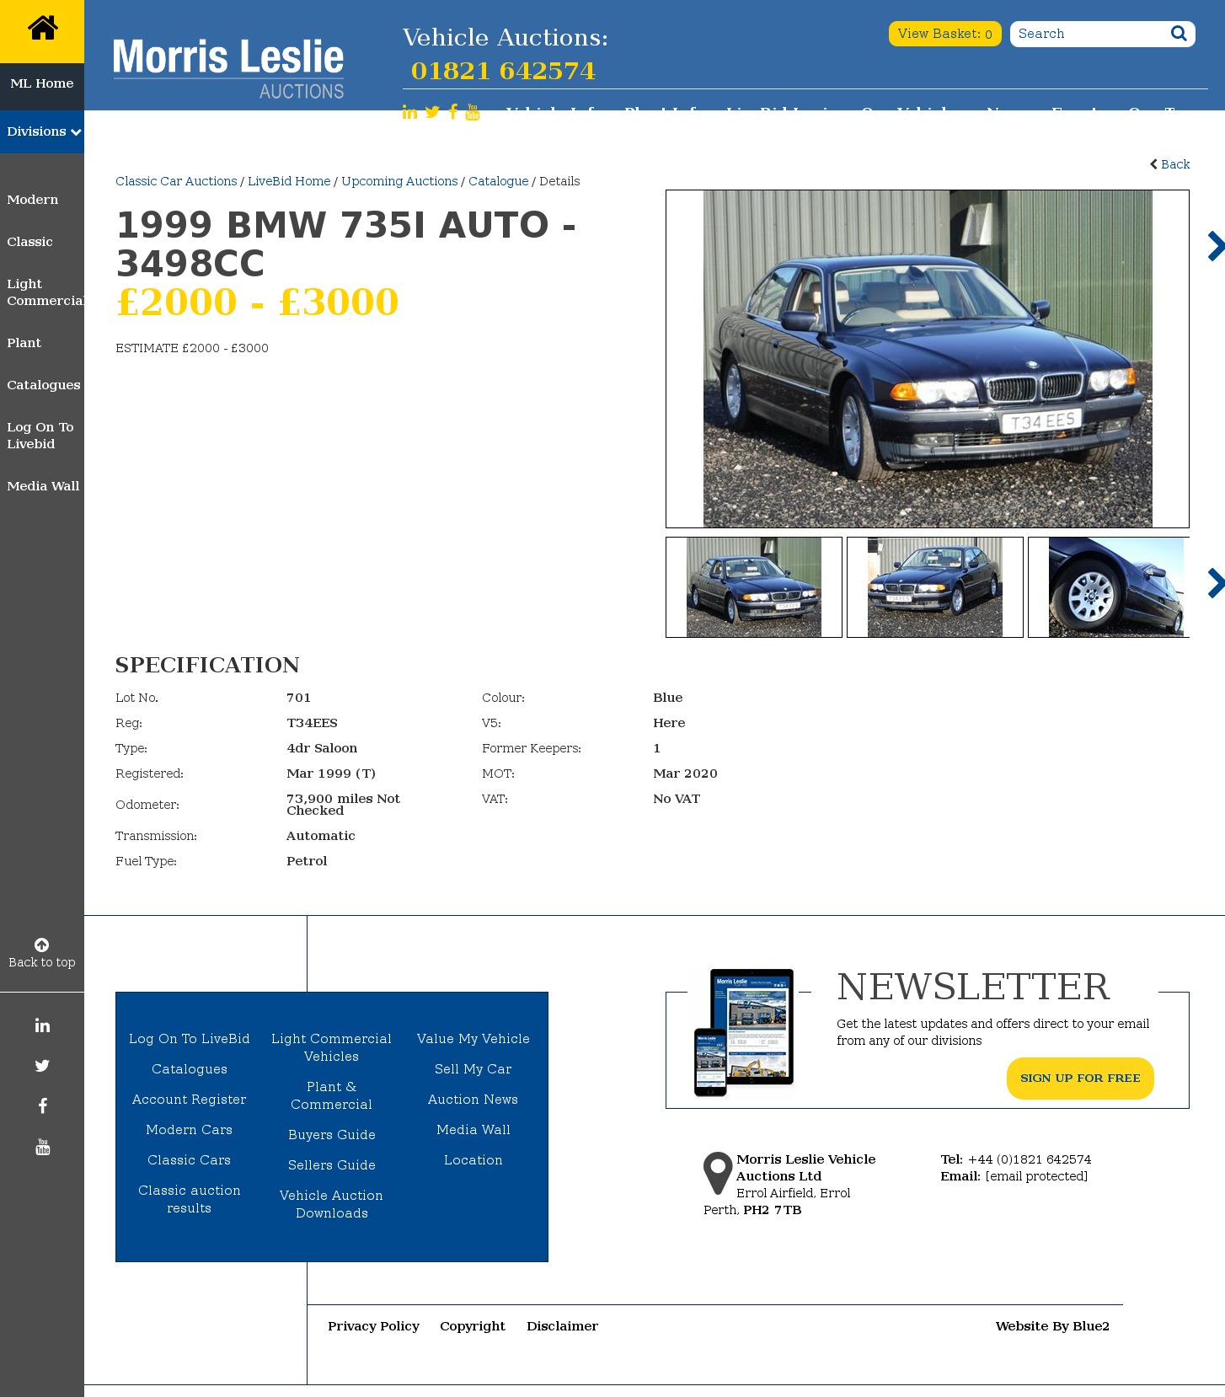Open Sell My Car link

473,1069
